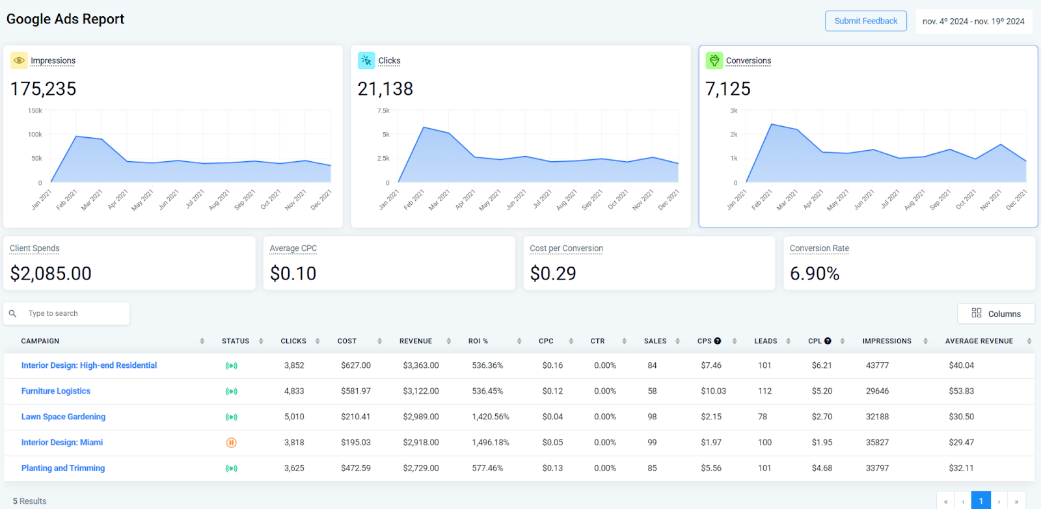
Task: Open Interior Design: Miami campaign
Action: click(x=62, y=443)
